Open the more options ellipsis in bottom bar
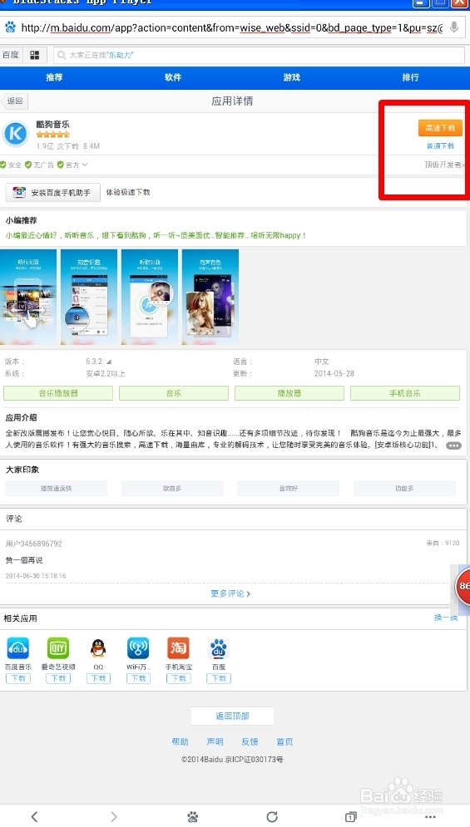470x827 pixels. [430, 816]
